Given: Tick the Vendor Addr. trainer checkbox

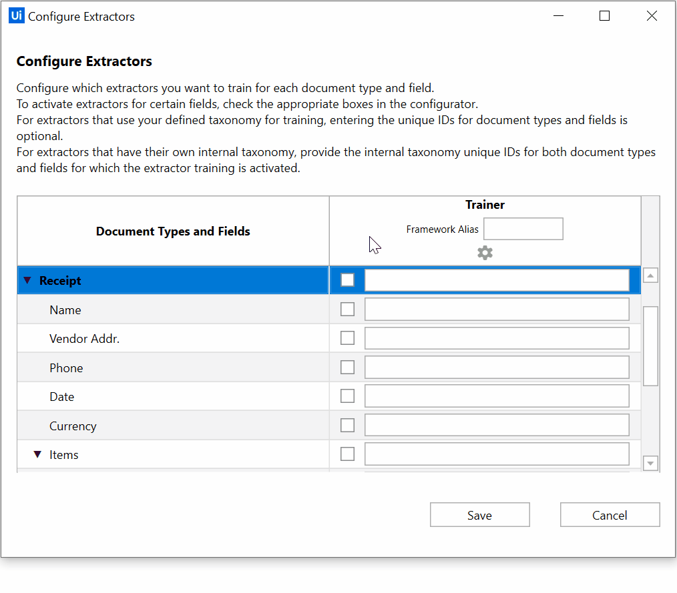Looking at the screenshot, I should pos(347,338).
